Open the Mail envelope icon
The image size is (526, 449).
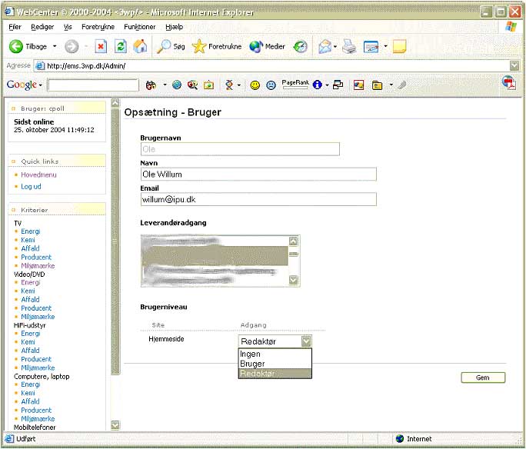(325, 47)
